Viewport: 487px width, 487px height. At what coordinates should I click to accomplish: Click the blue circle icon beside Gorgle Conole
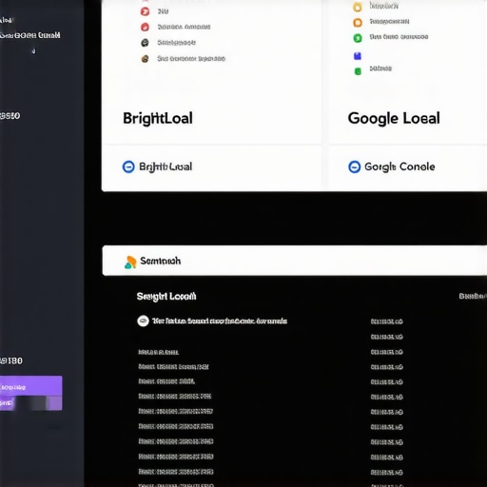pos(354,166)
